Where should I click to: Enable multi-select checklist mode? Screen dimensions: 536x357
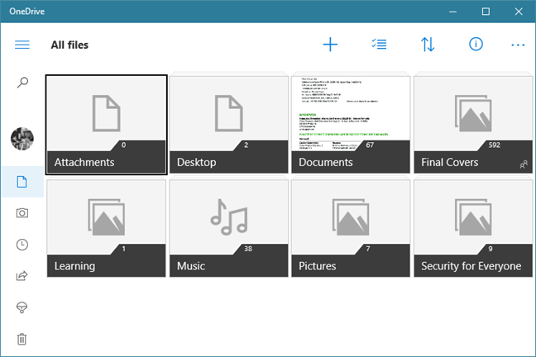(379, 45)
